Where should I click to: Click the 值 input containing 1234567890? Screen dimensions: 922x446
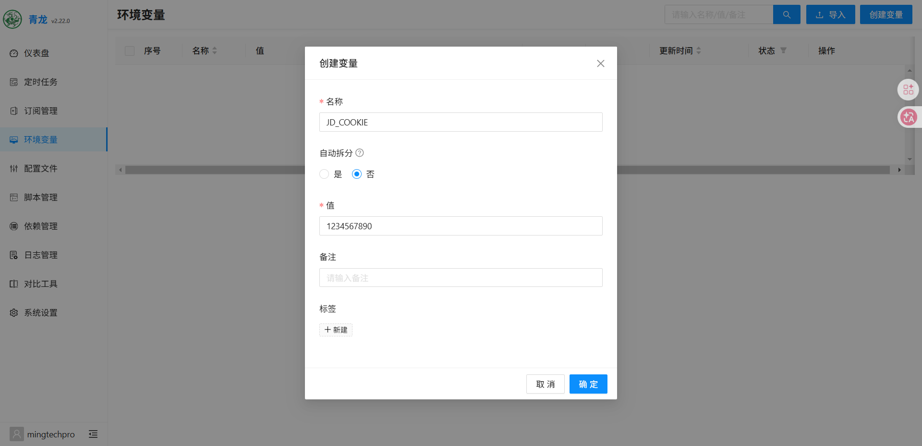click(x=461, y=226)
